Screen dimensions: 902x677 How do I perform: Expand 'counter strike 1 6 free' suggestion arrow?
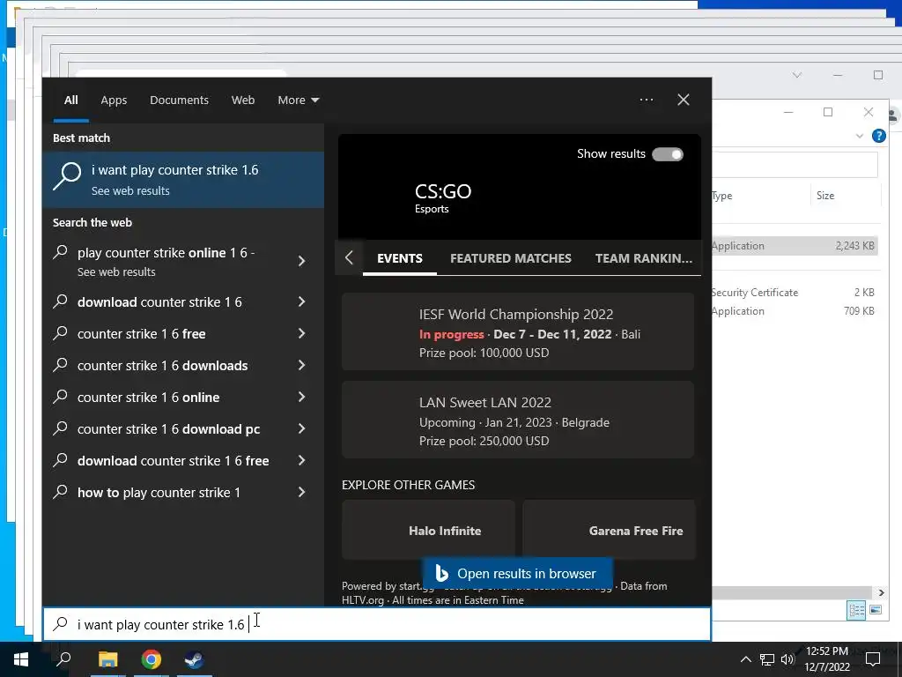pos(301,333)
